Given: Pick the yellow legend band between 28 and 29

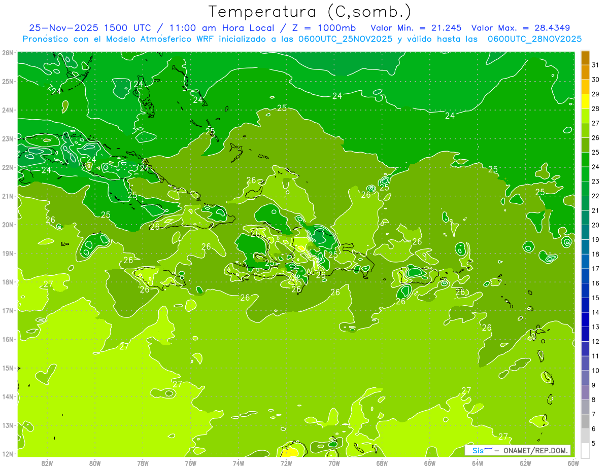Looking at the screenshot, I should (585, 101).
